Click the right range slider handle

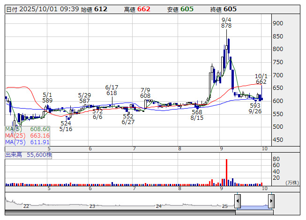(271, 202)
